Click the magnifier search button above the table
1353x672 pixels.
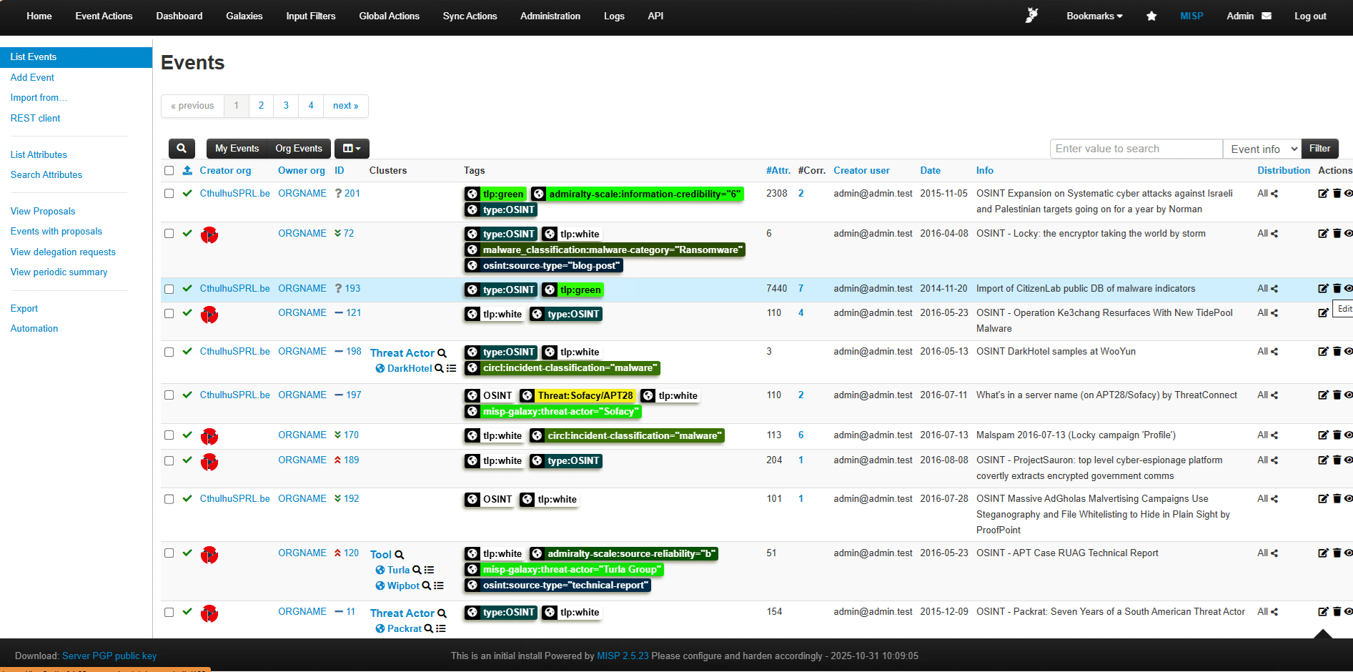pyautogui.click(x=182, y=148)
